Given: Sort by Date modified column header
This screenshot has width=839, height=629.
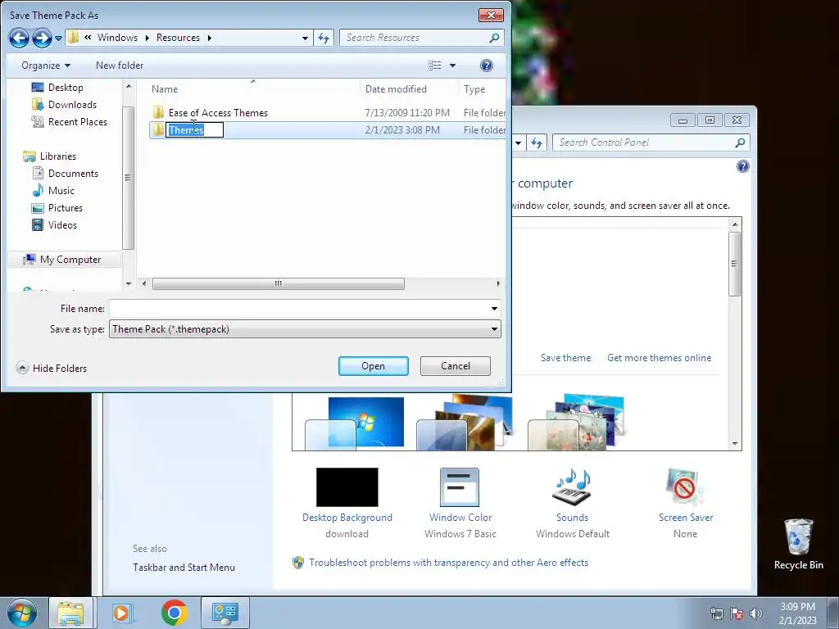Looking at the screenshot, I should [396, 89].
